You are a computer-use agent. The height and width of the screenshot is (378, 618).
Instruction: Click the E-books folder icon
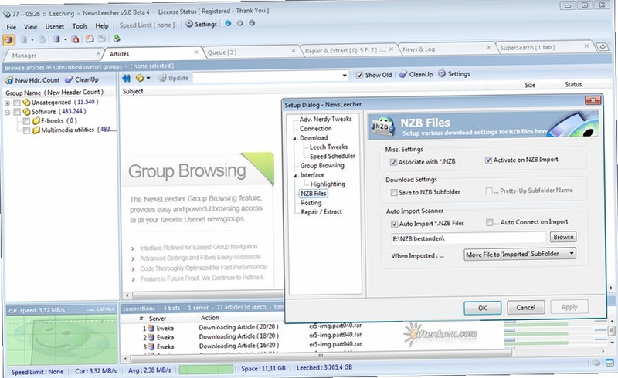coord(36,121)
